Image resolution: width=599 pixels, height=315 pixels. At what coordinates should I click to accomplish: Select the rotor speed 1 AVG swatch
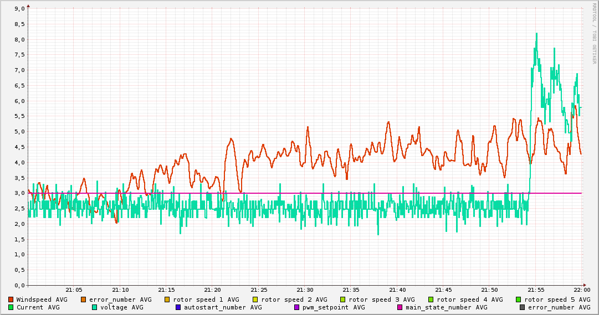[x=167, y=299]
